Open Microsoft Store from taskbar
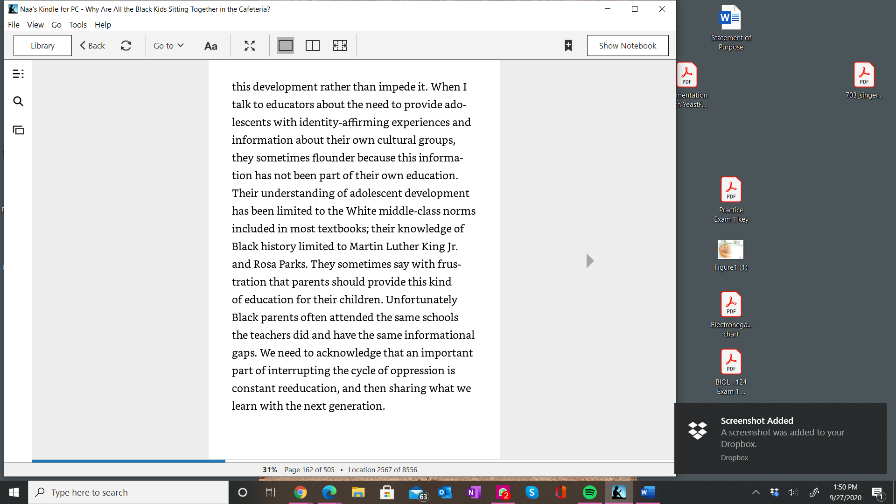The image size is (896, 504). [387, 492]
